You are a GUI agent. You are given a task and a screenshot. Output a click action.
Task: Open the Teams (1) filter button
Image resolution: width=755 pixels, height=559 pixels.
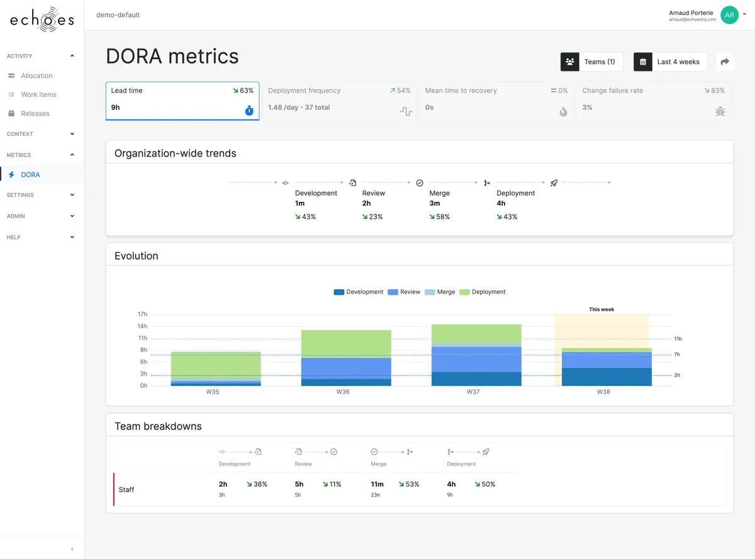point(591,62)
